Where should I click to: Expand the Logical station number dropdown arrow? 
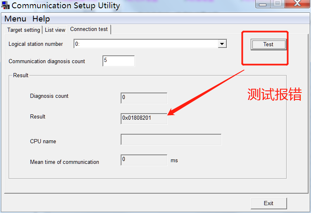[222, 44]
